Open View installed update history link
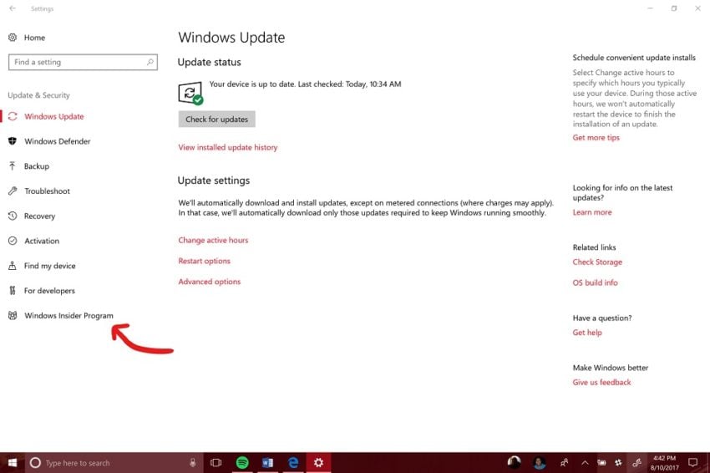This screenshot has width=710, height=473. (228, 147)
